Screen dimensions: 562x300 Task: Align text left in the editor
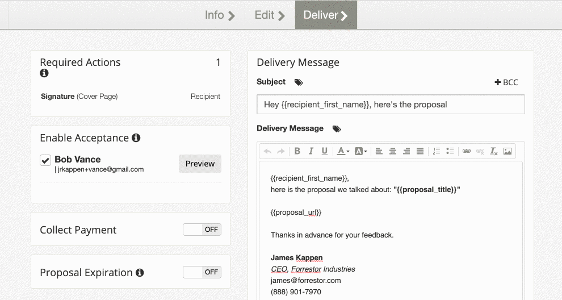pyautogui.click(x=379, y=152)
